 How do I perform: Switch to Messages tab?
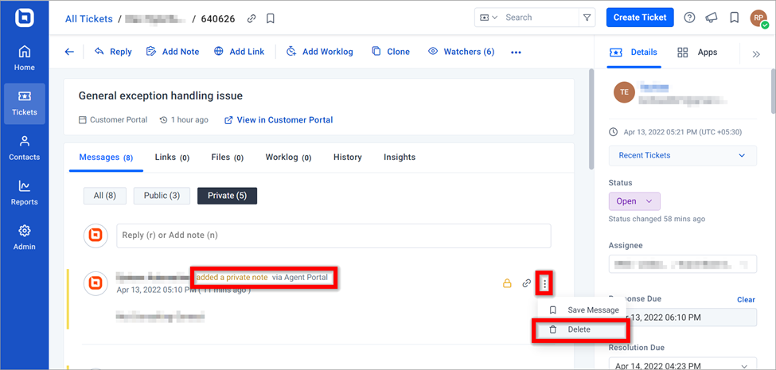pyautogui.click(x=106, y=158)
